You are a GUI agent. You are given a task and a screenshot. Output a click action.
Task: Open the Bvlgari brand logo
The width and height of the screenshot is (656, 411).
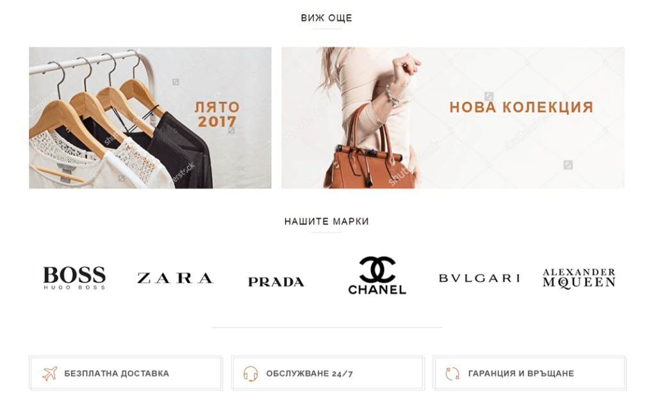[x=479, y=278]
